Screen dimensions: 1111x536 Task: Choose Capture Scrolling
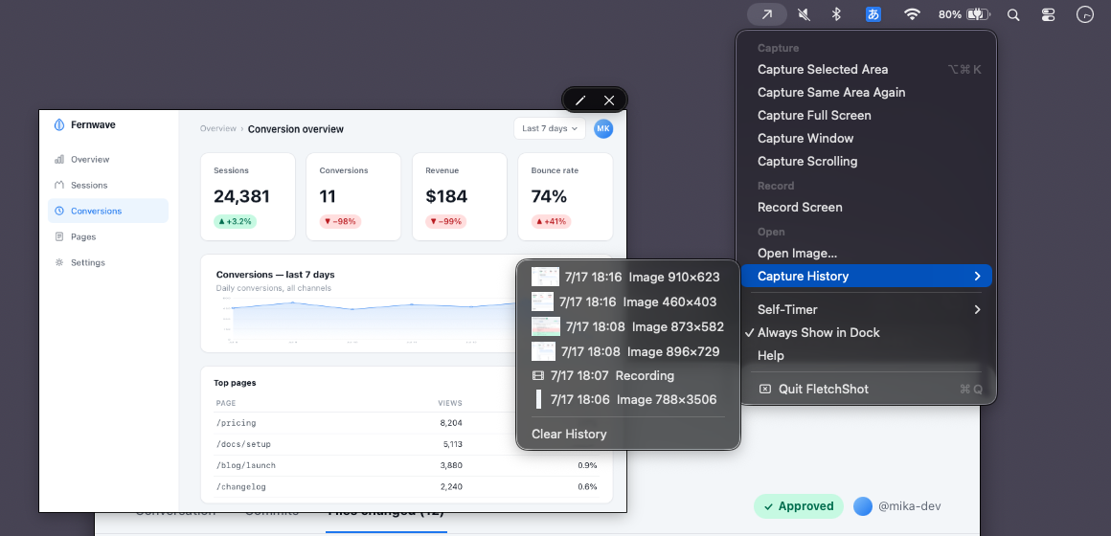(x=867, y=162)
